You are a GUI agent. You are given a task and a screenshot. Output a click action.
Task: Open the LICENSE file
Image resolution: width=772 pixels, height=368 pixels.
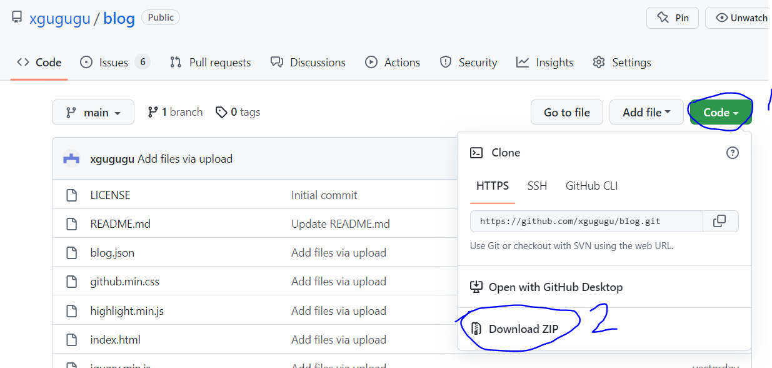click(x=110, y=195)
